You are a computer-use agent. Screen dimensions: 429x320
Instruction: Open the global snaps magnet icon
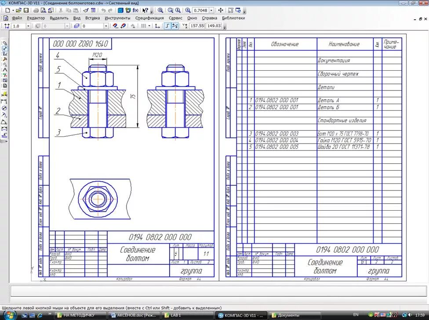point(115,26)
